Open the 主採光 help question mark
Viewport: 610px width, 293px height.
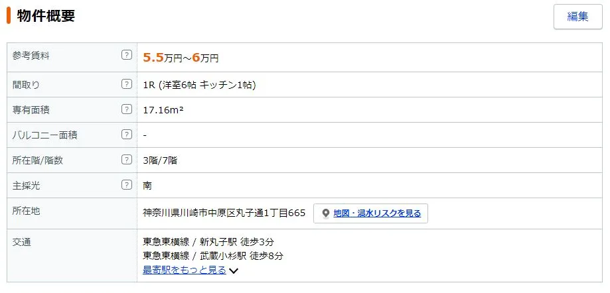(127, 185)
